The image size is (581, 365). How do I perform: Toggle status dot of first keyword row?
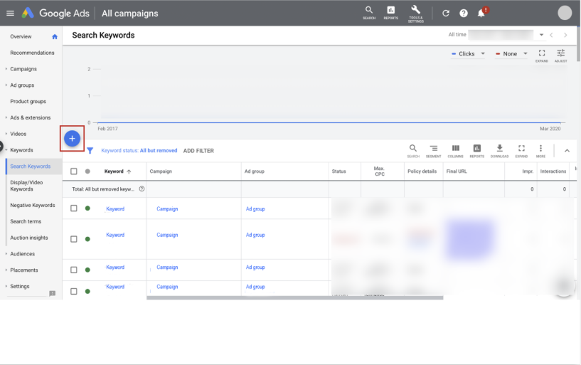(87, 208)
